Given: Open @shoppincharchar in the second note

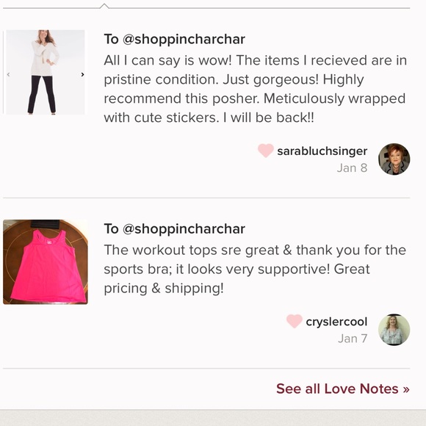Looking at the screenshot, I should tap(184, 228).
